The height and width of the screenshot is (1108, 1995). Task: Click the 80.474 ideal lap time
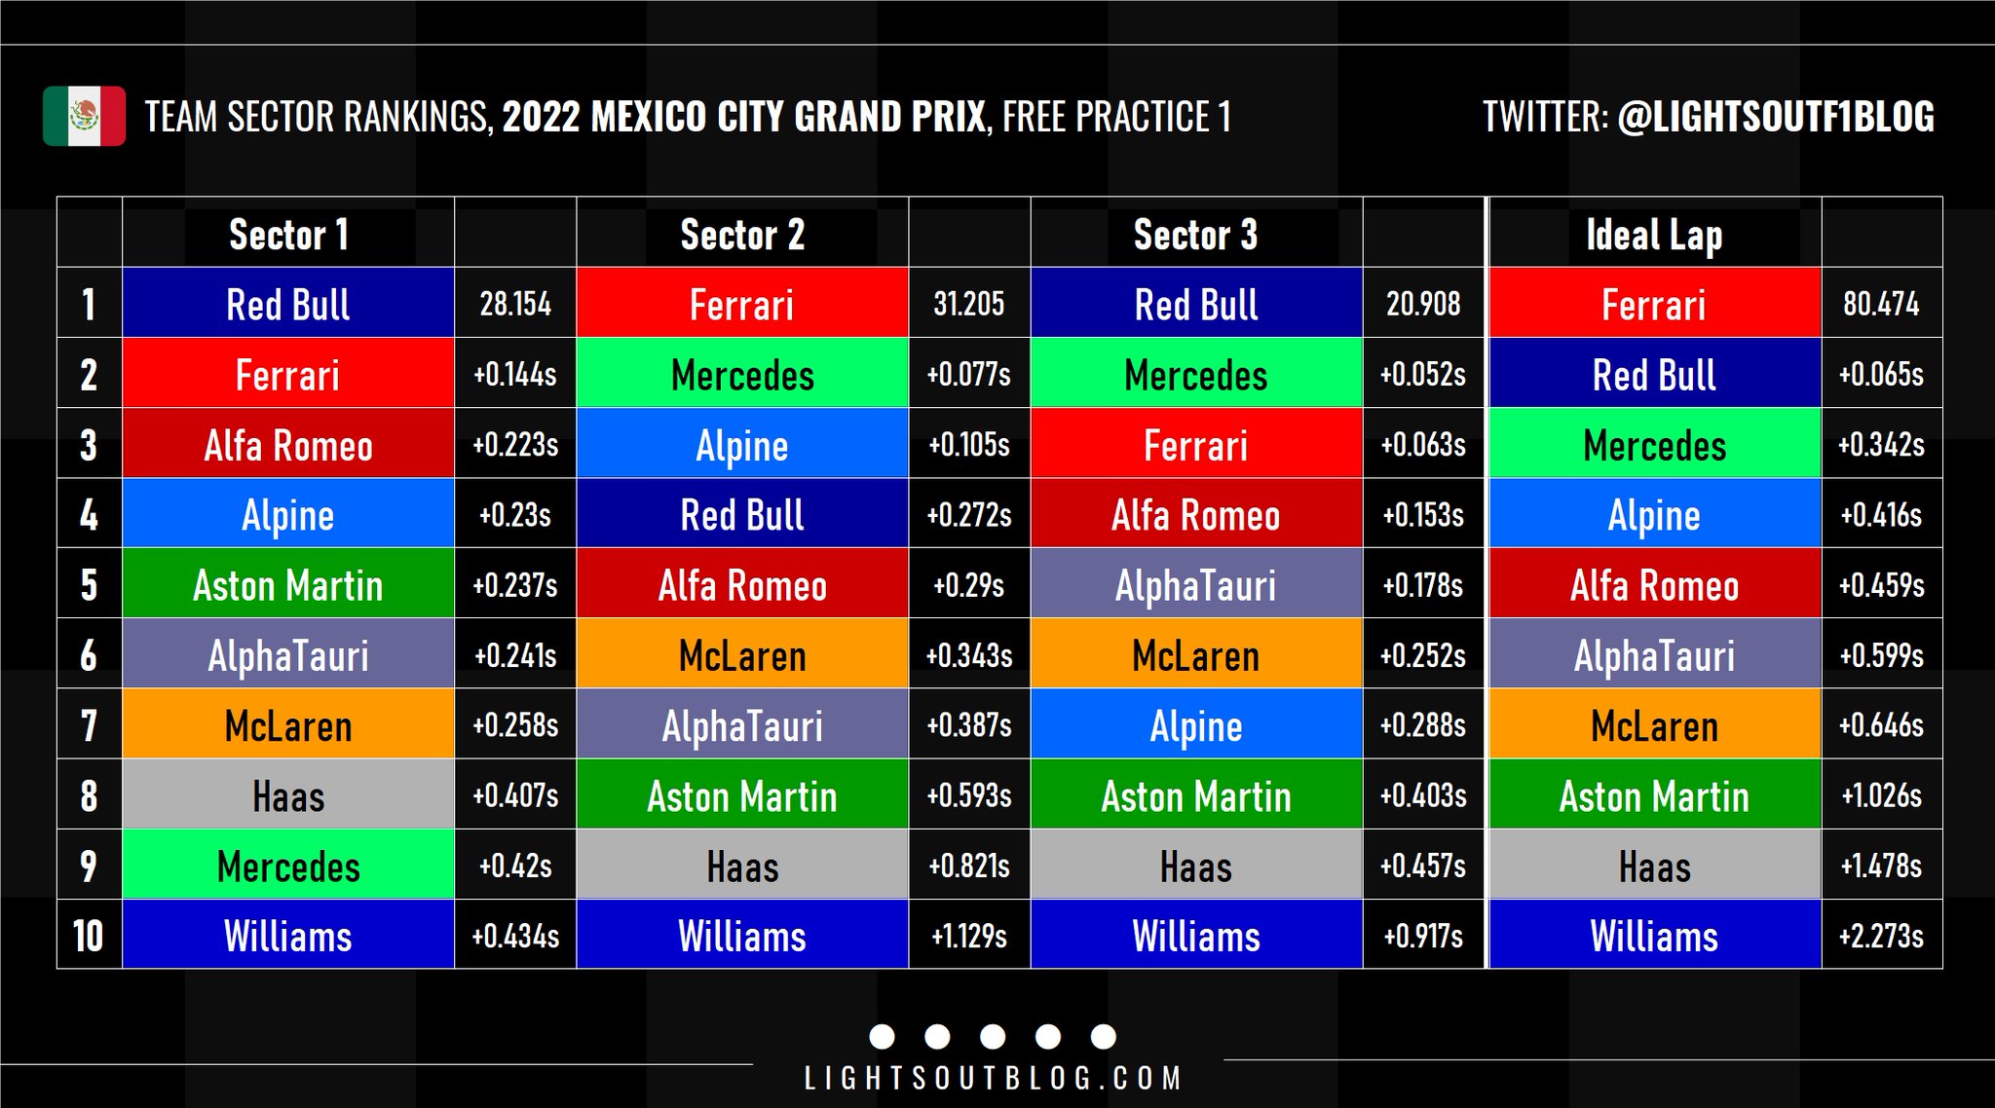click(x=1881, y=304)
